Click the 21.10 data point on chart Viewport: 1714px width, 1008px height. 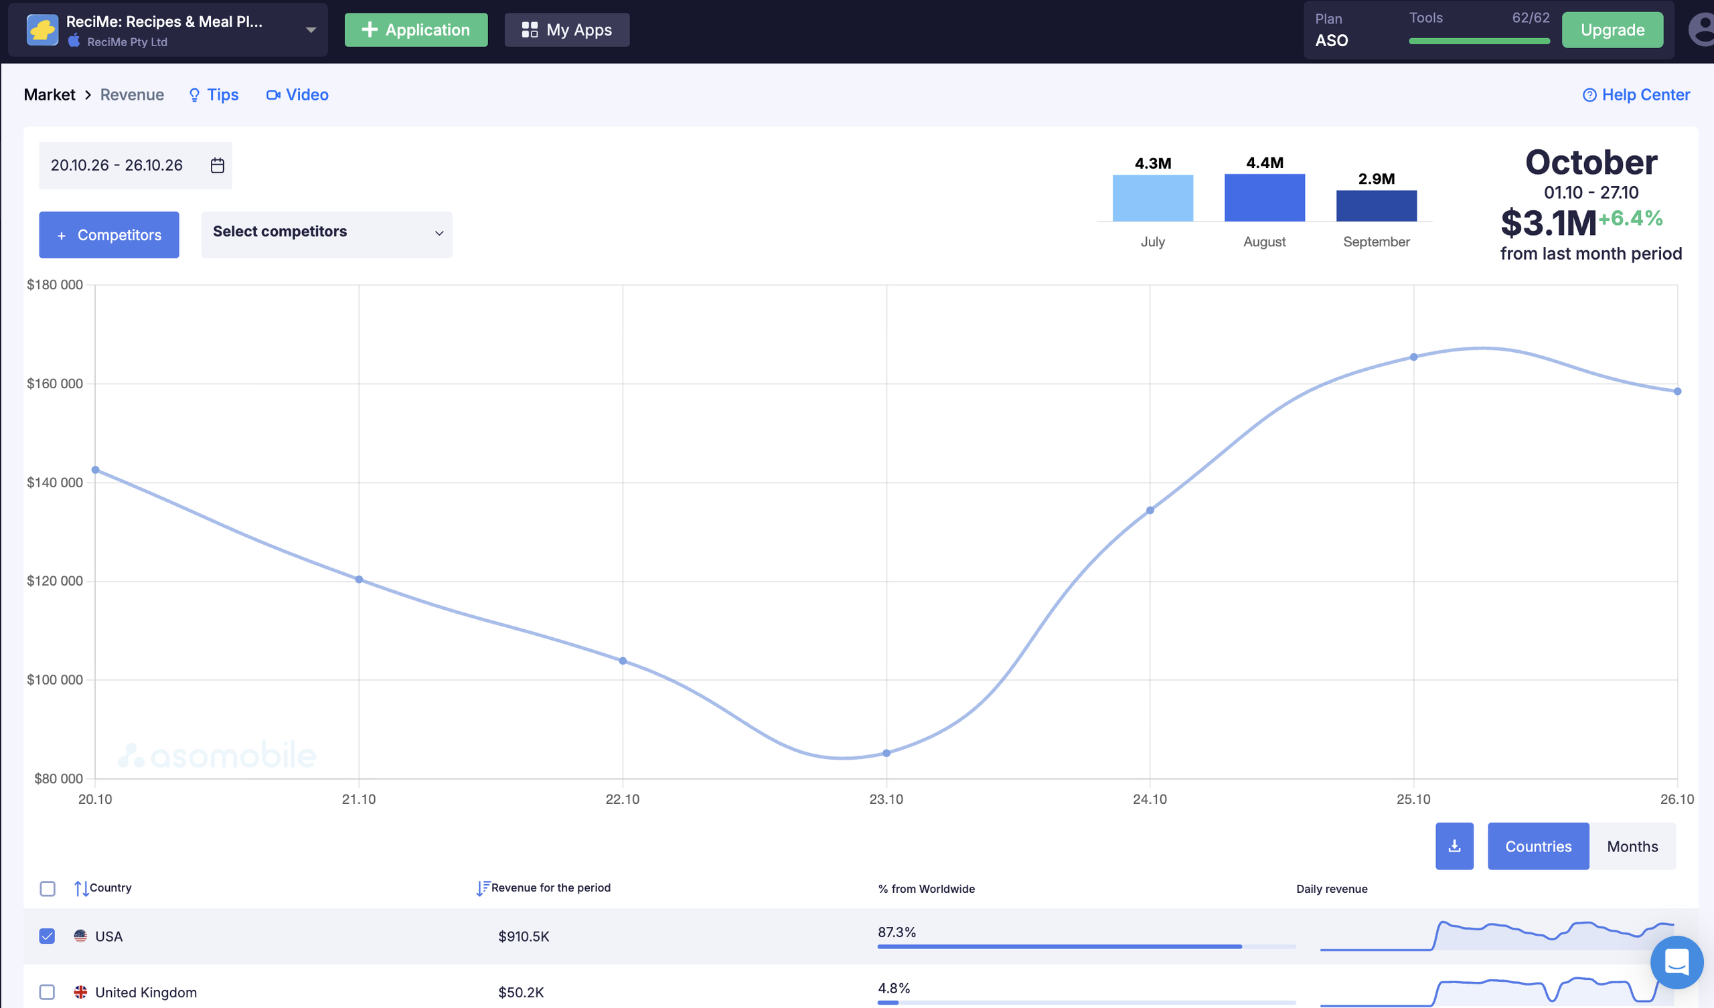click(x=359, y=580)
